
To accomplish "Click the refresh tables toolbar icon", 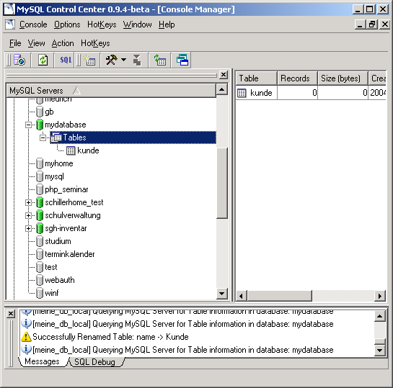I will pos(160,60).
